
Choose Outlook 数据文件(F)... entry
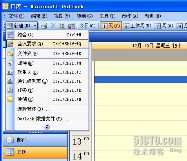click(47, 119)
